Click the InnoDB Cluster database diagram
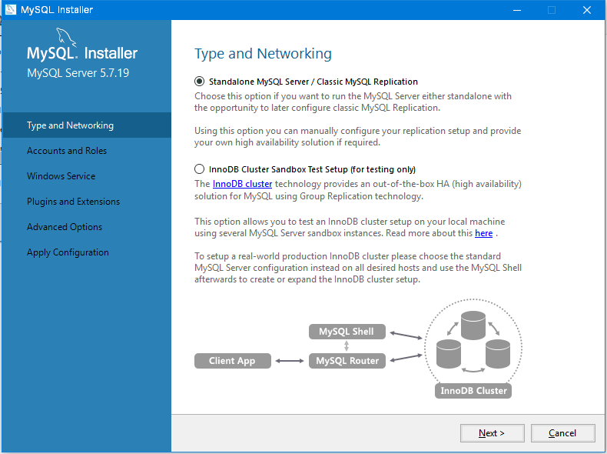The height and width of the screenshot is (454, 607). (473, 342)
